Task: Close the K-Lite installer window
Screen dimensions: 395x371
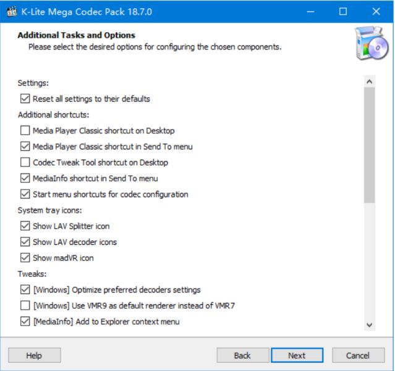Action: tap(376, 12)
